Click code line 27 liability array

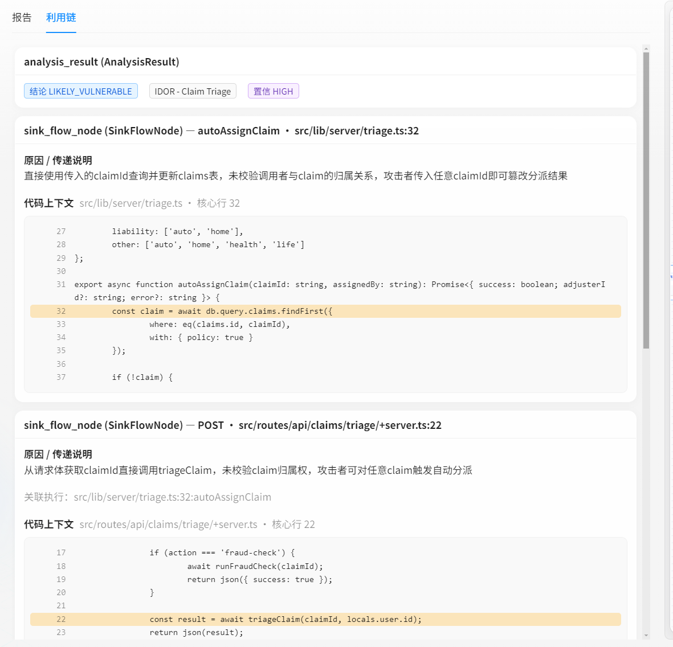click(178, 231)
